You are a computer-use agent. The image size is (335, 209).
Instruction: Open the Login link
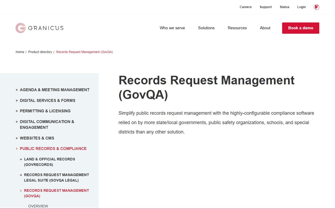click(x=301, y=7)
